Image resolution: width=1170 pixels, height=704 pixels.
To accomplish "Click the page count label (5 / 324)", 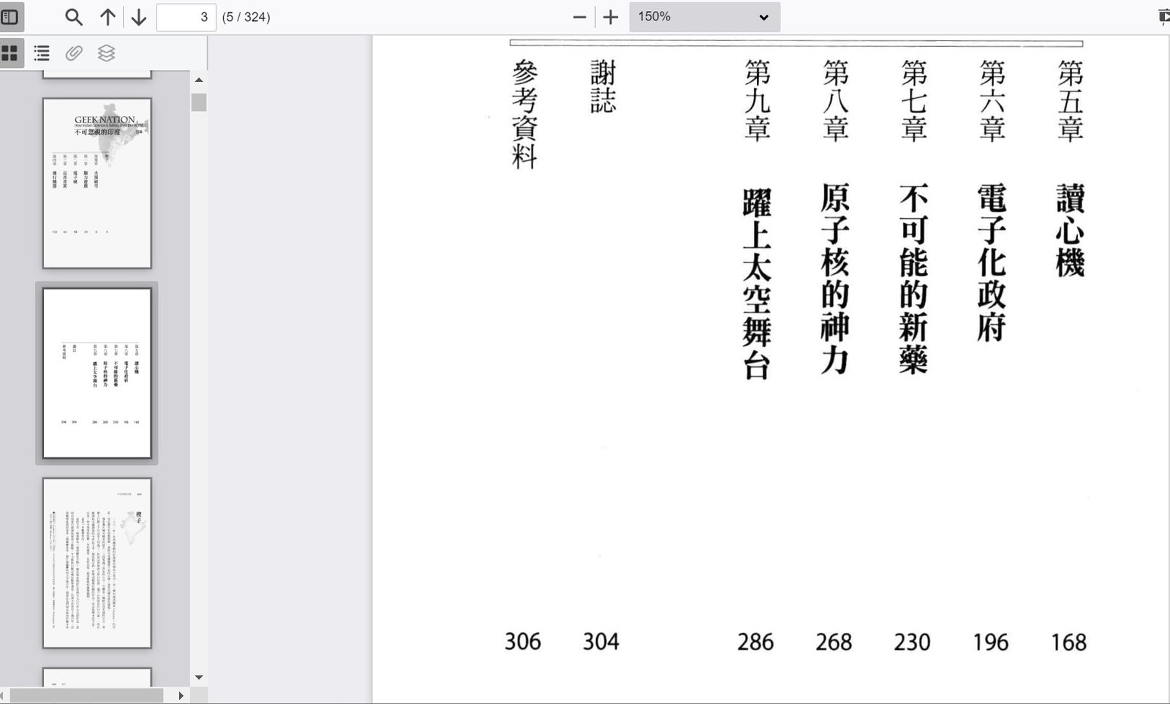I will point(246,17).
